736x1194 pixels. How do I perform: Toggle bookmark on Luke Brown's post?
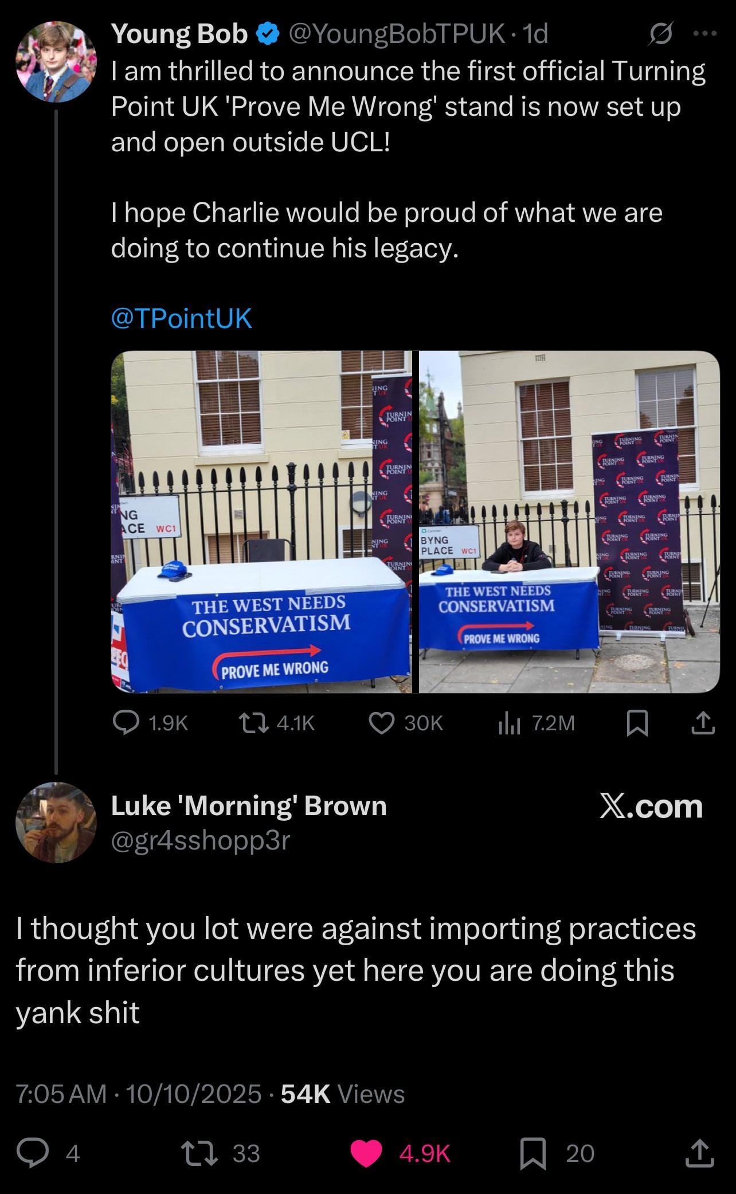coord(556,1153)
